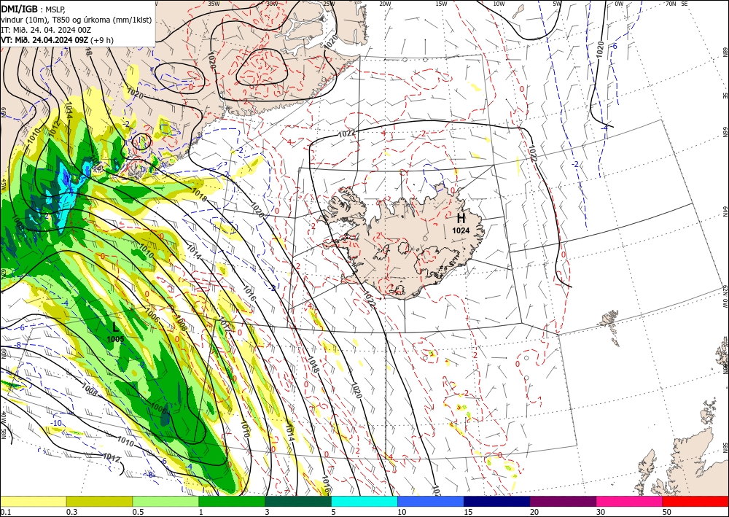Click the '0.3' legend scale value
The height and width of the screenshot is (517, 729).
(71, 512)
